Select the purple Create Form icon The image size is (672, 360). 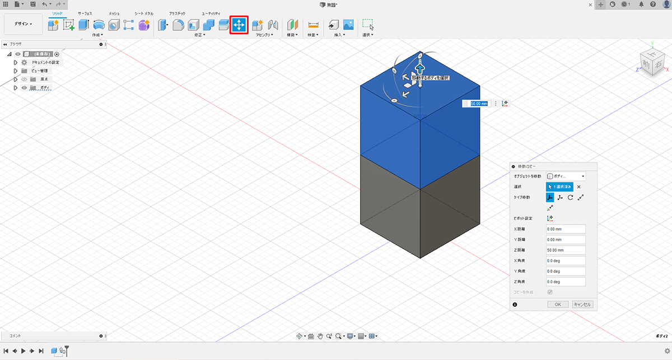(144, 25)
